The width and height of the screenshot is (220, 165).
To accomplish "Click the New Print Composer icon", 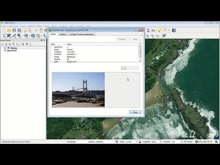I will click(x=24, y=30).
